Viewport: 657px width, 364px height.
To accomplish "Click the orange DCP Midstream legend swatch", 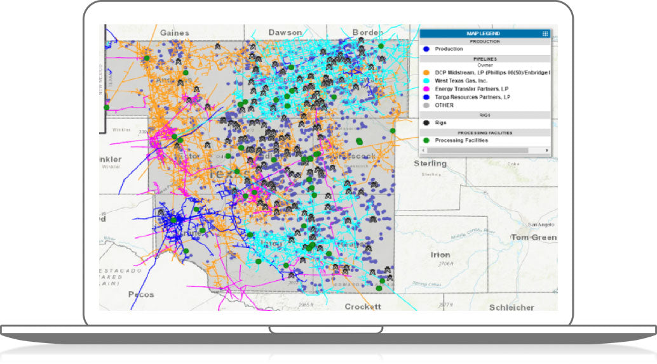I will pos(426,73).
